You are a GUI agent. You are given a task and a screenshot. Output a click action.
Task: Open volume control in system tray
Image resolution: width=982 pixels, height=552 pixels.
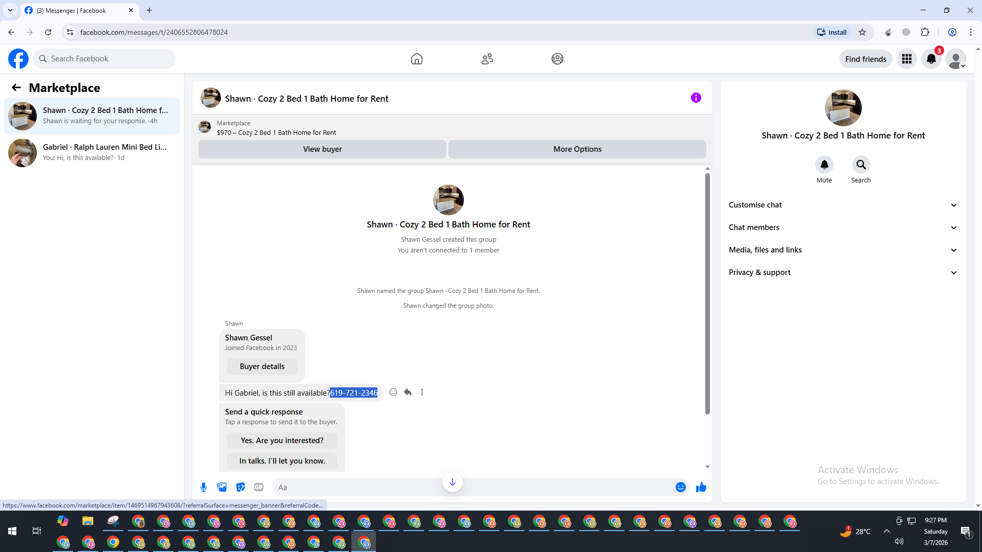click(x=899, y=541)
